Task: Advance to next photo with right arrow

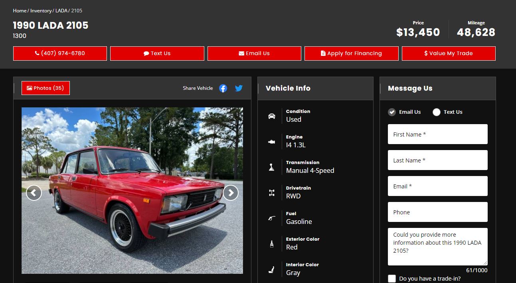Action: click(x=231, y=193)
